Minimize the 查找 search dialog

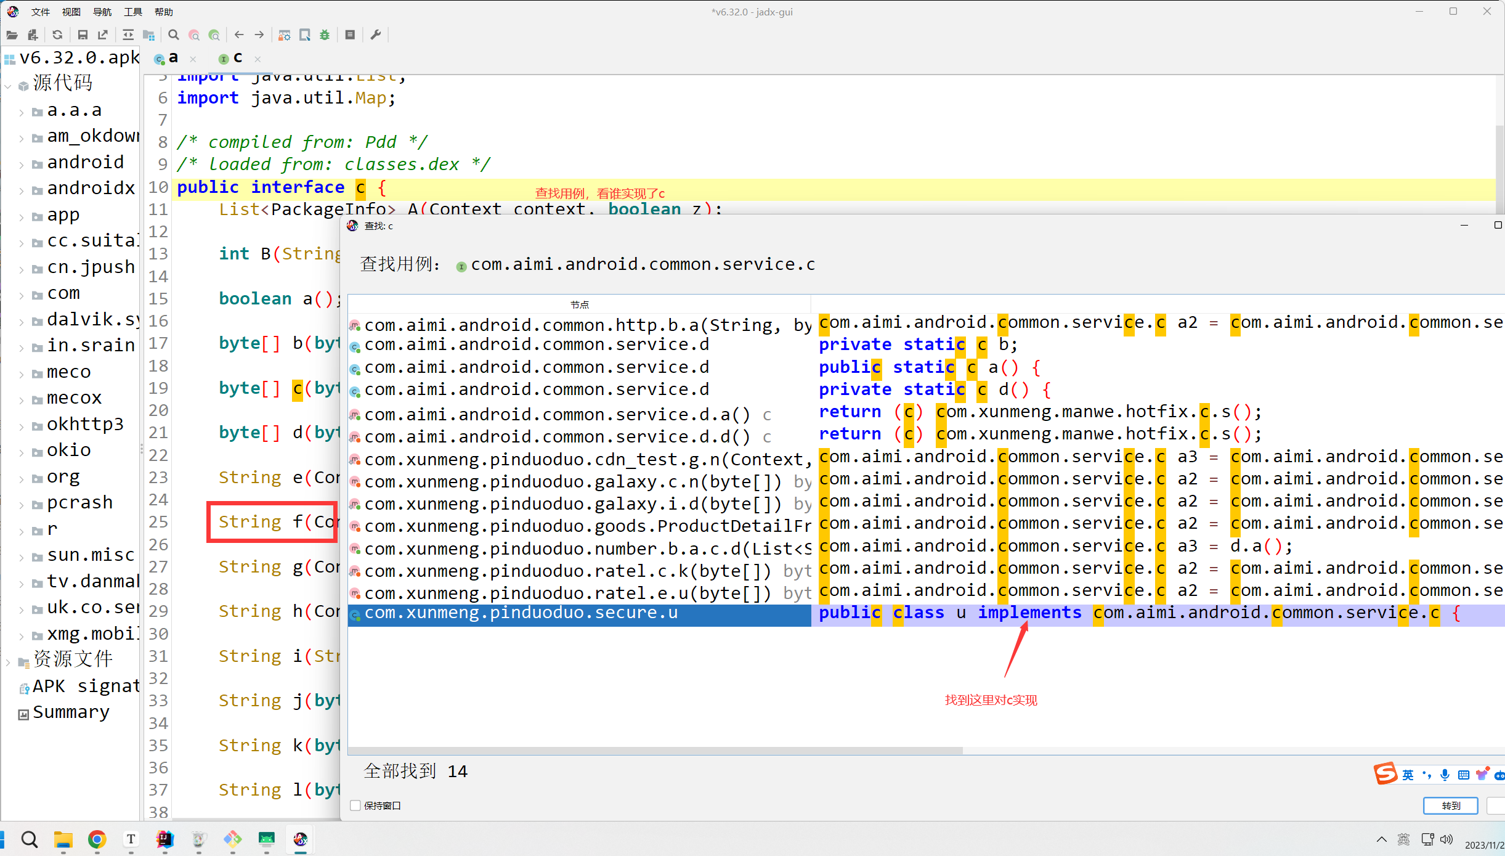[1464, 226]
